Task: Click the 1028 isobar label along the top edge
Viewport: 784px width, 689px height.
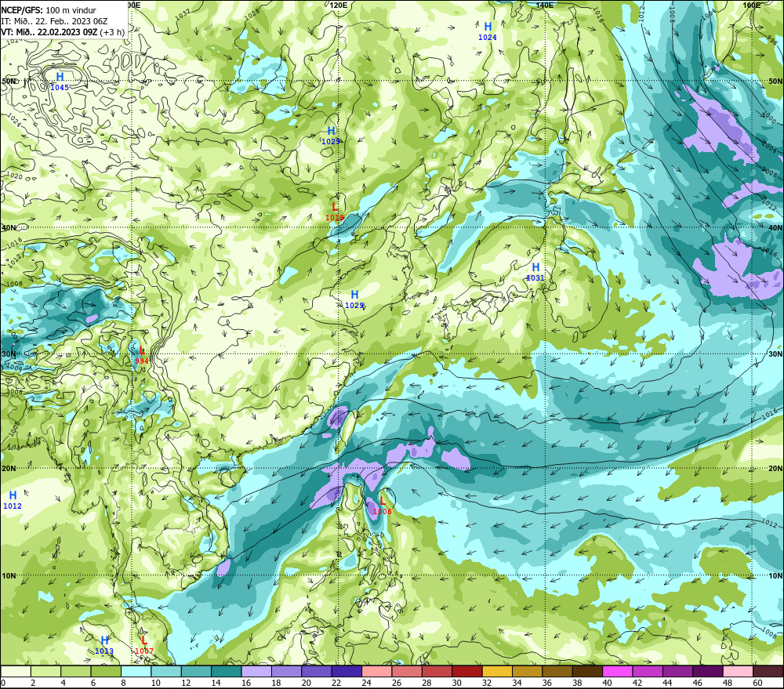Action: pos(252,13)
